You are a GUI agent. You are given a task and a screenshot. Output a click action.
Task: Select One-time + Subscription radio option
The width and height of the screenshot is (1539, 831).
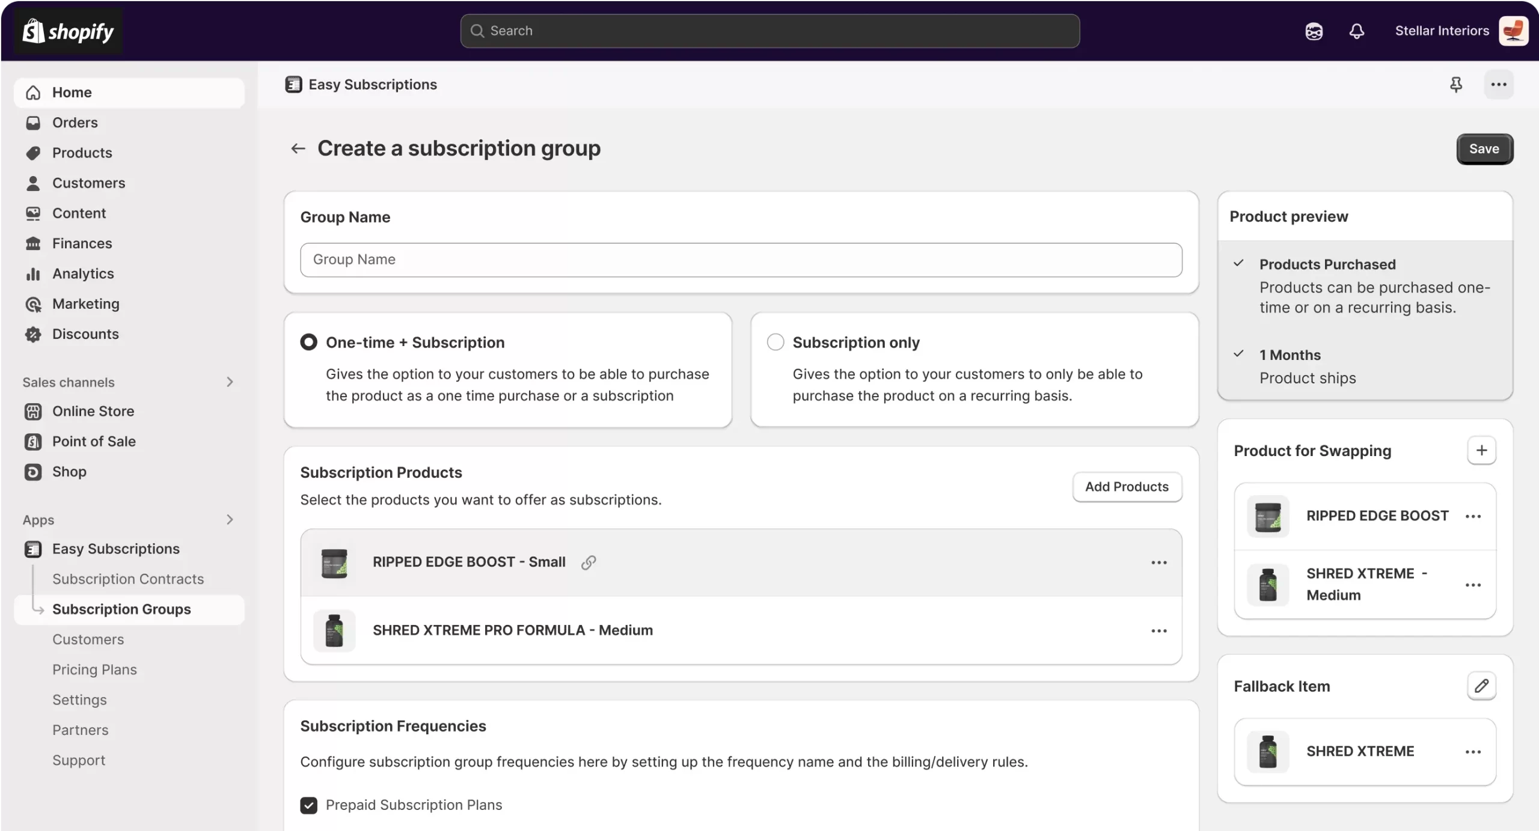click(x=308, y=342)
